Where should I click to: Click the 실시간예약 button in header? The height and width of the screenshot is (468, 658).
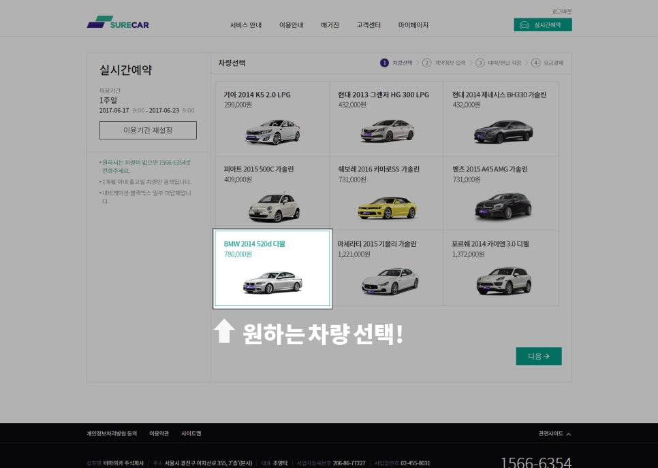tap(543, 24)
